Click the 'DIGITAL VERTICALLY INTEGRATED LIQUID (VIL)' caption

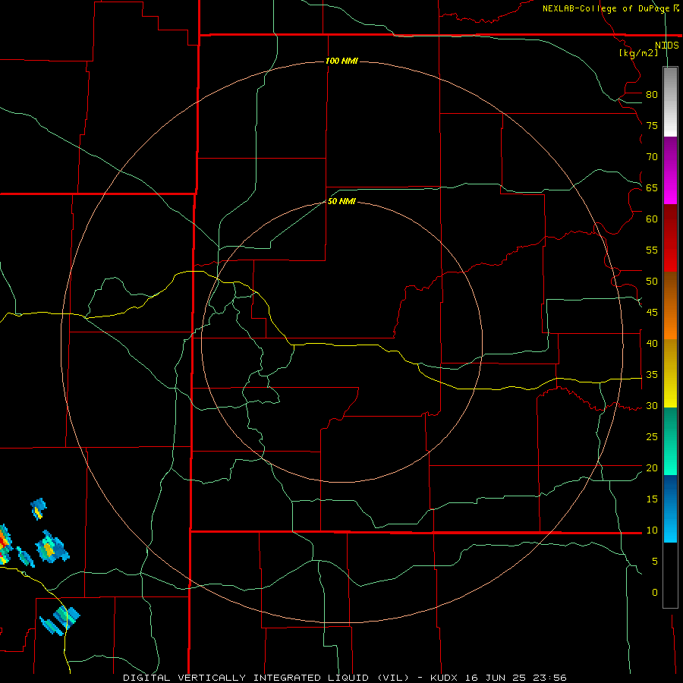[266, 678]
